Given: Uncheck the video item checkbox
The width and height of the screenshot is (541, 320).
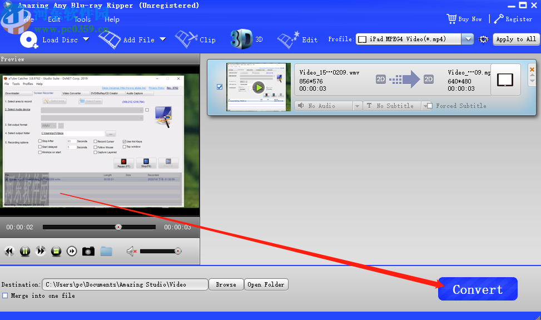Looking at the screenshot, I should click(x=220, y=87).
